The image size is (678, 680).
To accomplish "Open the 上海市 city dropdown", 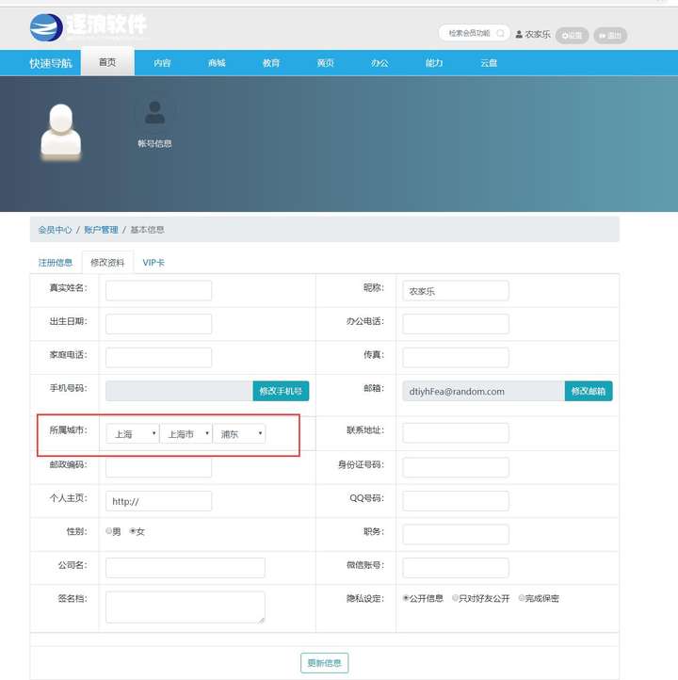I will (x=186, y=434).
